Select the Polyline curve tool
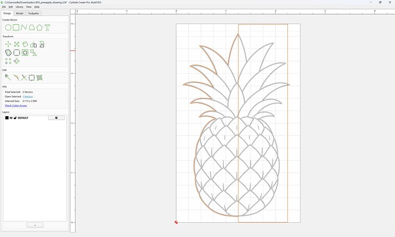The width and height of the screenshot is (395, 237). [23, 27]
